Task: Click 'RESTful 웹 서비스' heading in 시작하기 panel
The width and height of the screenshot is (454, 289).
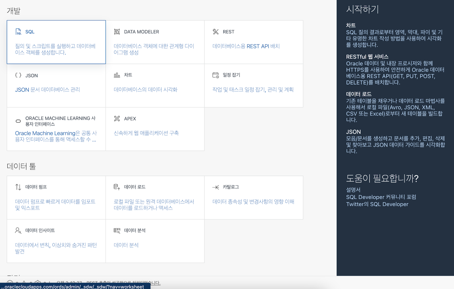Action: [x=367, y=57]
